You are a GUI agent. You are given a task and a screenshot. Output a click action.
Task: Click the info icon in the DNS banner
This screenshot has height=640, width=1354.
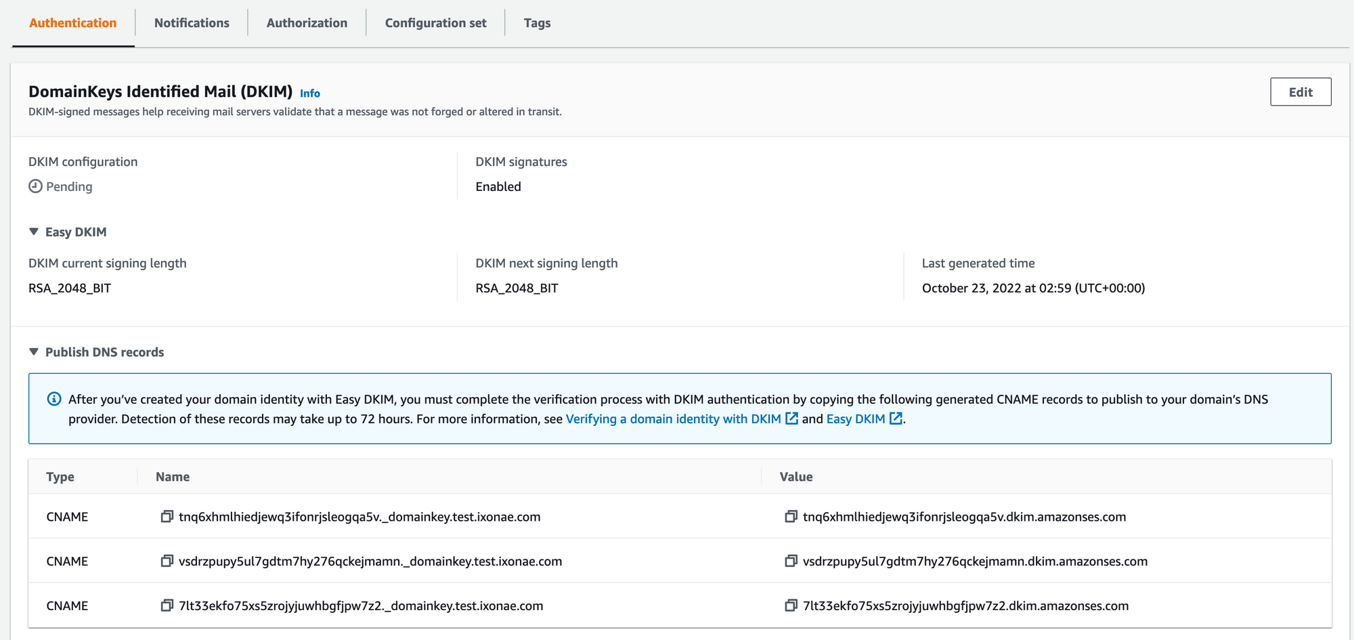tap(53, 398)
